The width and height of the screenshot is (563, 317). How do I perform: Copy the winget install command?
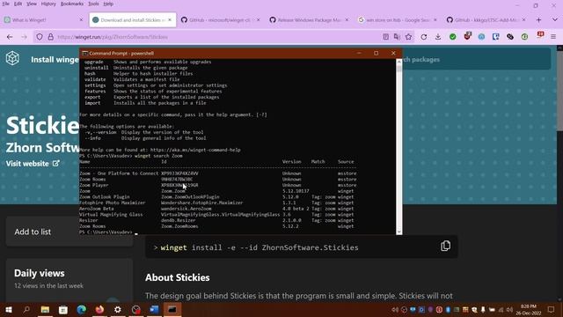click(445, 247)
